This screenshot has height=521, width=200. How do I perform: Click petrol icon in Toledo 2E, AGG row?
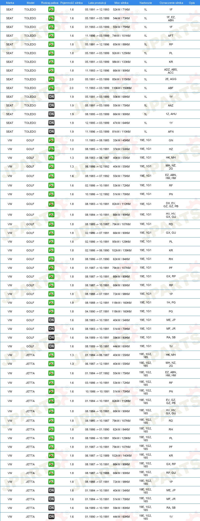click(51, 79)
